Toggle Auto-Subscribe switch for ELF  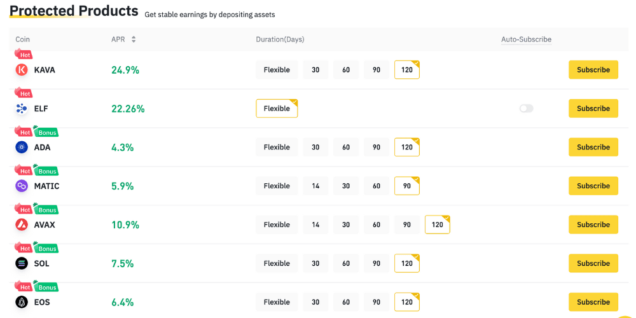(526, 109)
